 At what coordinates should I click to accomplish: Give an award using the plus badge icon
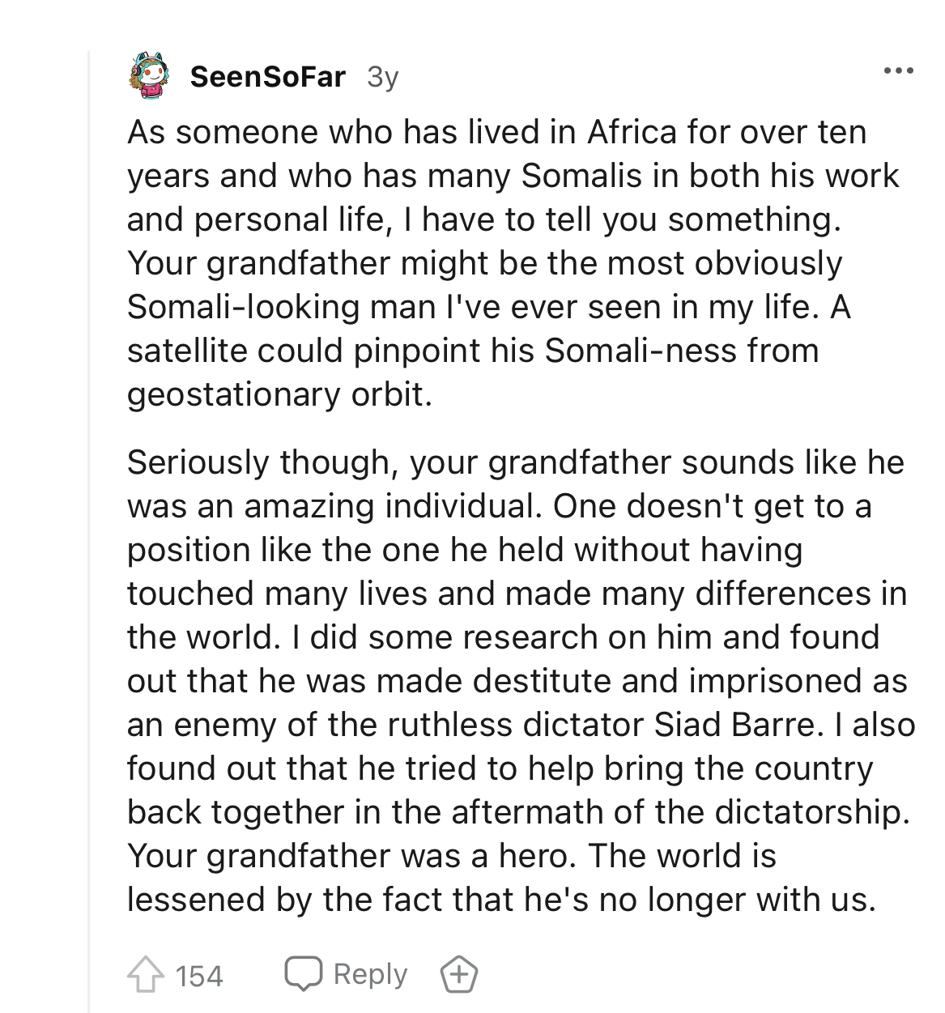click(x=458, y=974)
